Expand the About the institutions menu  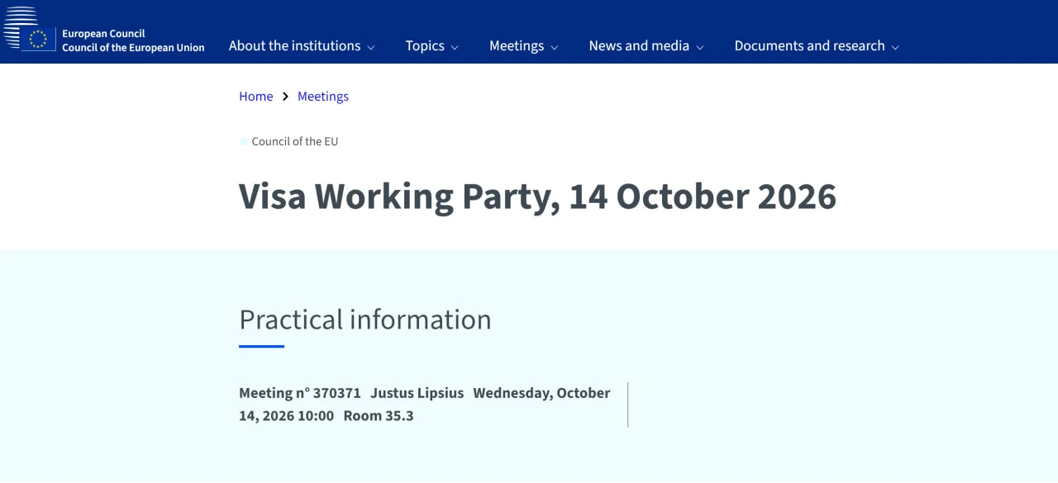302,46
